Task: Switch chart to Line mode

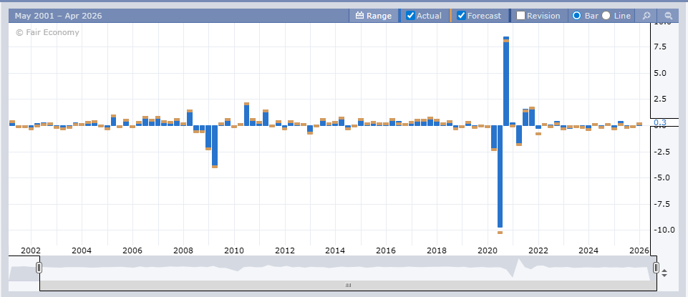Action: 606,15
